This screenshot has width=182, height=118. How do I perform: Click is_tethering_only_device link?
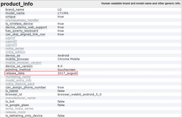(24, 116)
